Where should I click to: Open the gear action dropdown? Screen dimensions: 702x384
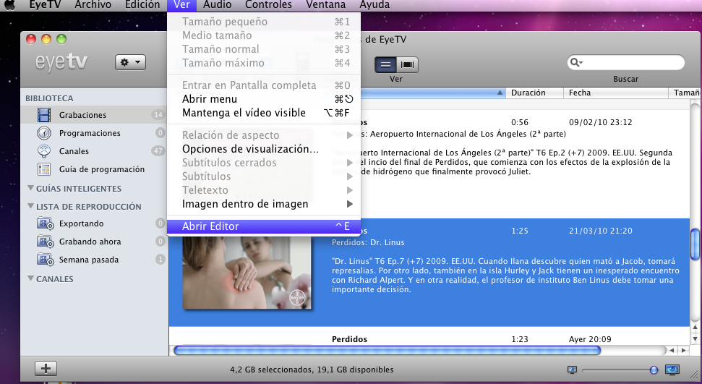tap(130, 62)
